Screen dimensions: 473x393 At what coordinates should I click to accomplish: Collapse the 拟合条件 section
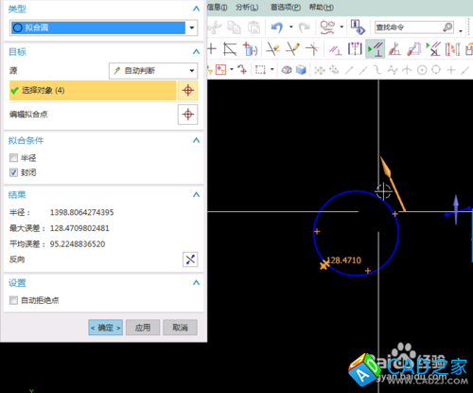click(x=196, y=140)
